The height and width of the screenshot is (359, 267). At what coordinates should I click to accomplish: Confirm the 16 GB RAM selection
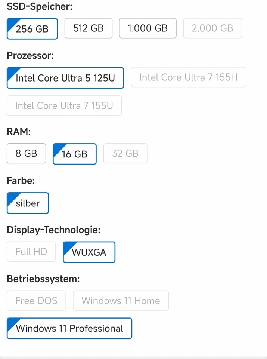(x=74, y=154)
